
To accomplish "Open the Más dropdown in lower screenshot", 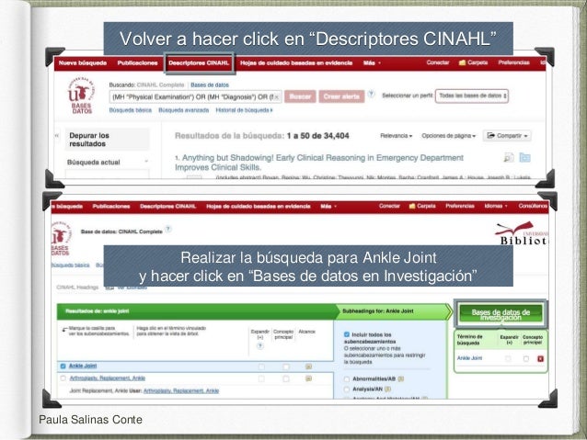I will click(x=328, y=207).
